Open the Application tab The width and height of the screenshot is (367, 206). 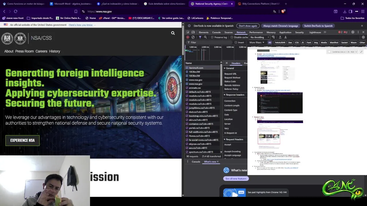coord(285,32)
